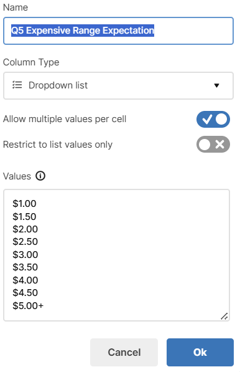Click the $1.50 value entry
The height and width of the screenshot is (372, 240).
(x=24, y=217)
